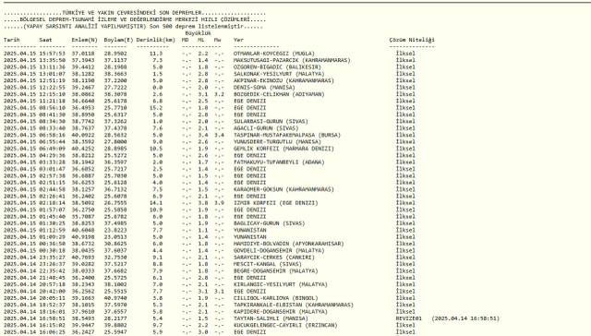591x336 pixels.
Task: Click depth '10.5' in GEMLIK KORFEZI row
Action: tap(156, 149)
